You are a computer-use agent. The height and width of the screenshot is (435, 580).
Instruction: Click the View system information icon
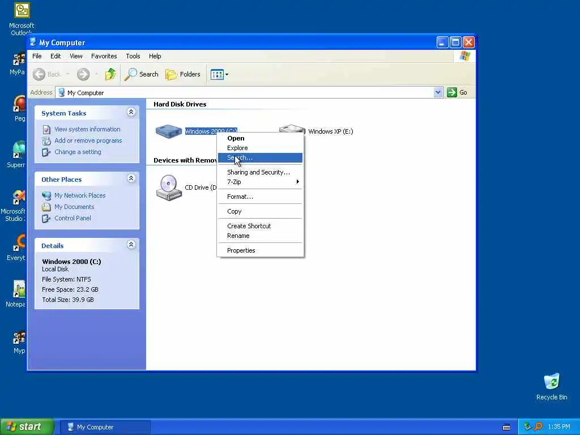point(46,130)
